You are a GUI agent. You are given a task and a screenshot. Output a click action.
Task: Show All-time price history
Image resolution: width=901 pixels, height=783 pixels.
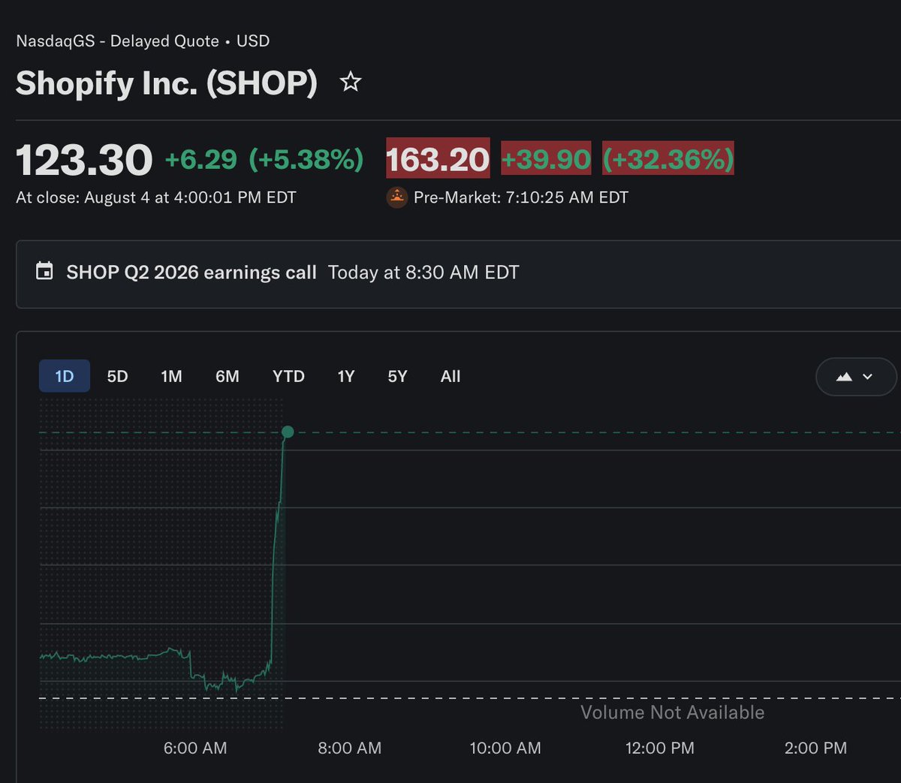tap(450, 376)
